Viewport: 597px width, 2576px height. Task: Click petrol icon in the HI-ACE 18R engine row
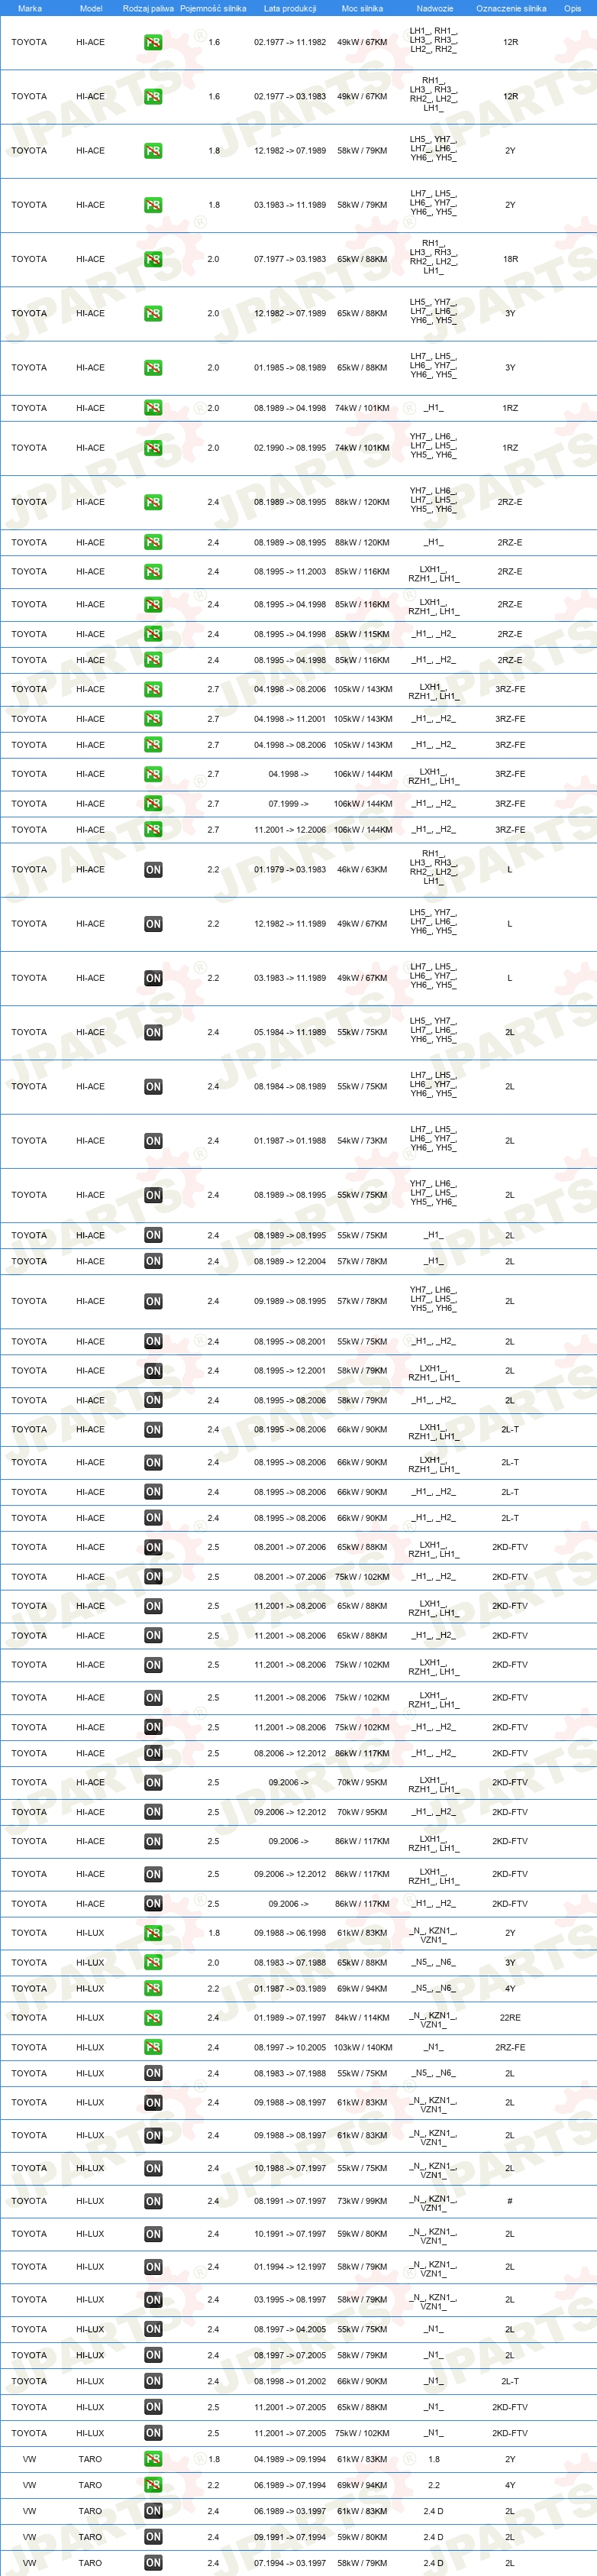[153, 259]
